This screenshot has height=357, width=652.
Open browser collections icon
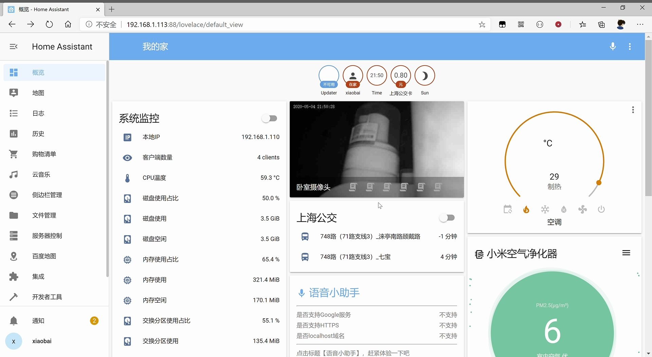(601, 24)
